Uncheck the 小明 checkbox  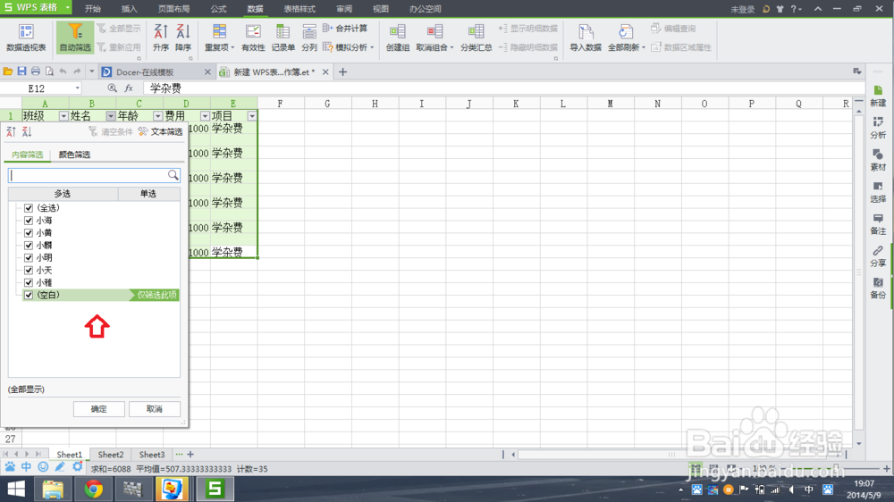tap(29, 258)
